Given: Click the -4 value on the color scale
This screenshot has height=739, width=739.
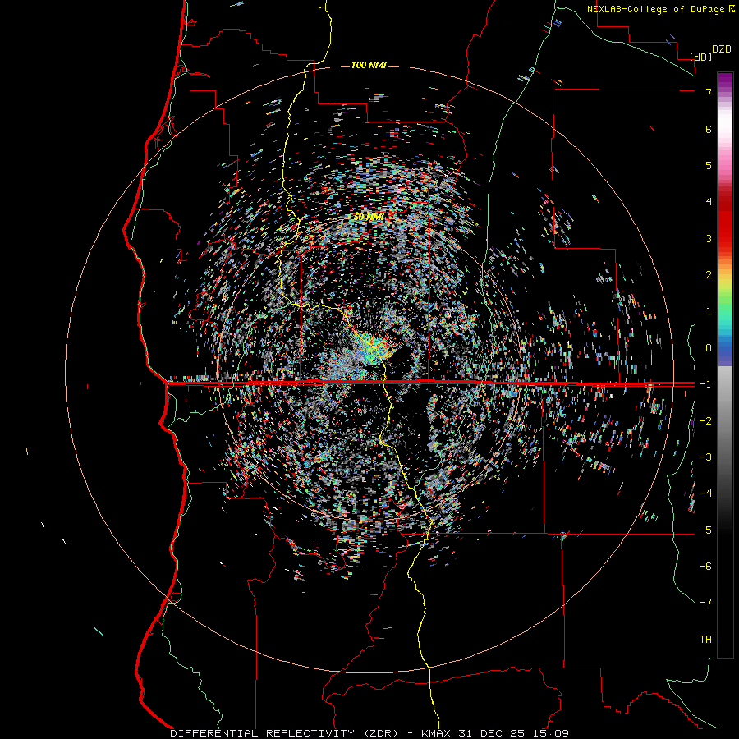Looking at the screenshot, I should click(705, 493).
